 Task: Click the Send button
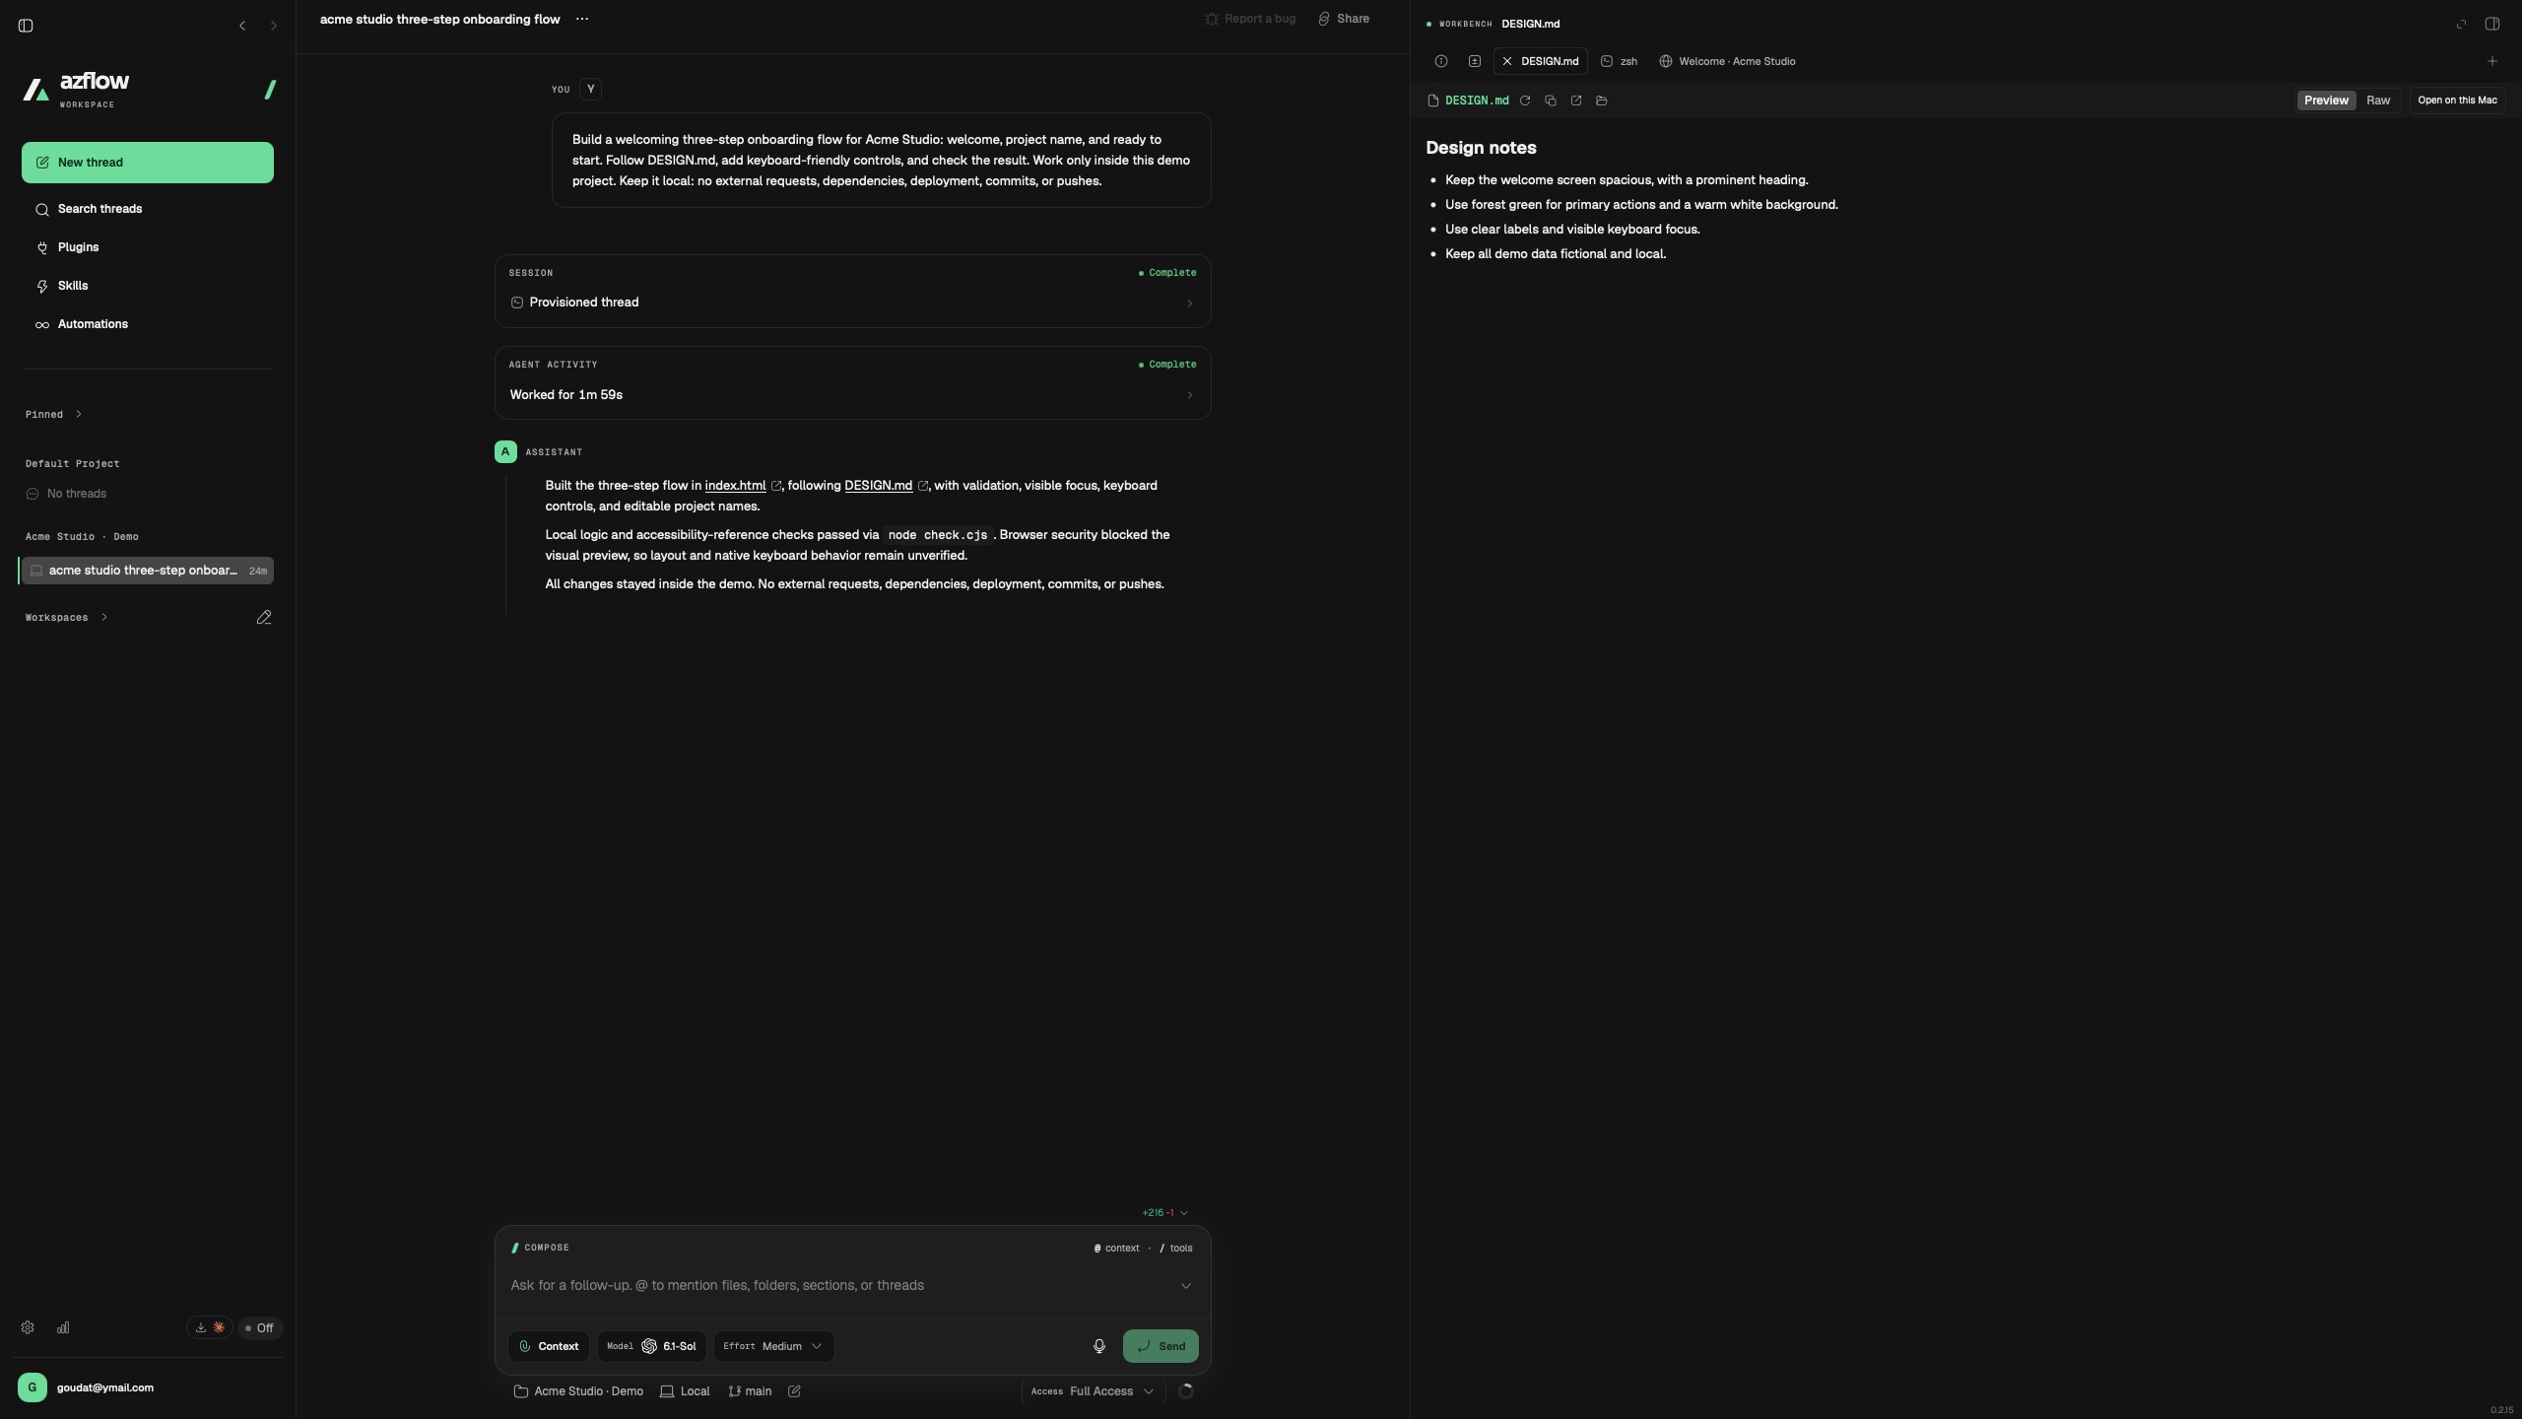point(1161,1346)
